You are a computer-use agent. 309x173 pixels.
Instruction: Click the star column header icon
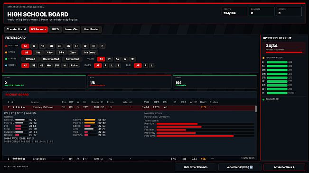(12, 102)
